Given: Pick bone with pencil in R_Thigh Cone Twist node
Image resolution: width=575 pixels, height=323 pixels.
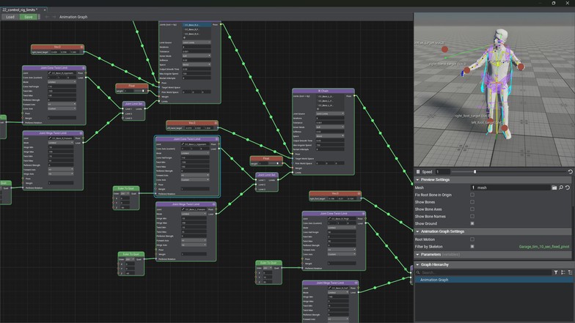Looking at the screenshot, I should point(329,218).
